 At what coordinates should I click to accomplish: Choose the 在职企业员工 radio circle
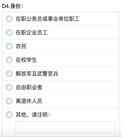(x=9, y=32)
